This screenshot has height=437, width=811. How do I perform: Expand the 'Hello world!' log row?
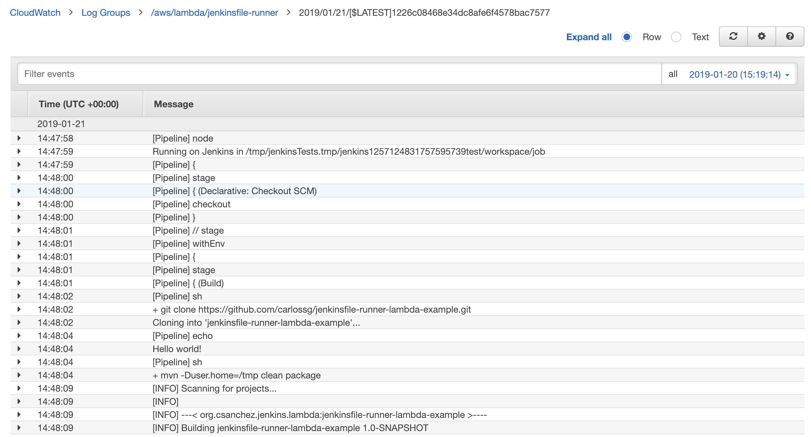click(x=19, y=349)
